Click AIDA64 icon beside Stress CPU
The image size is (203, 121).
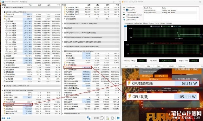coord(124,7)
